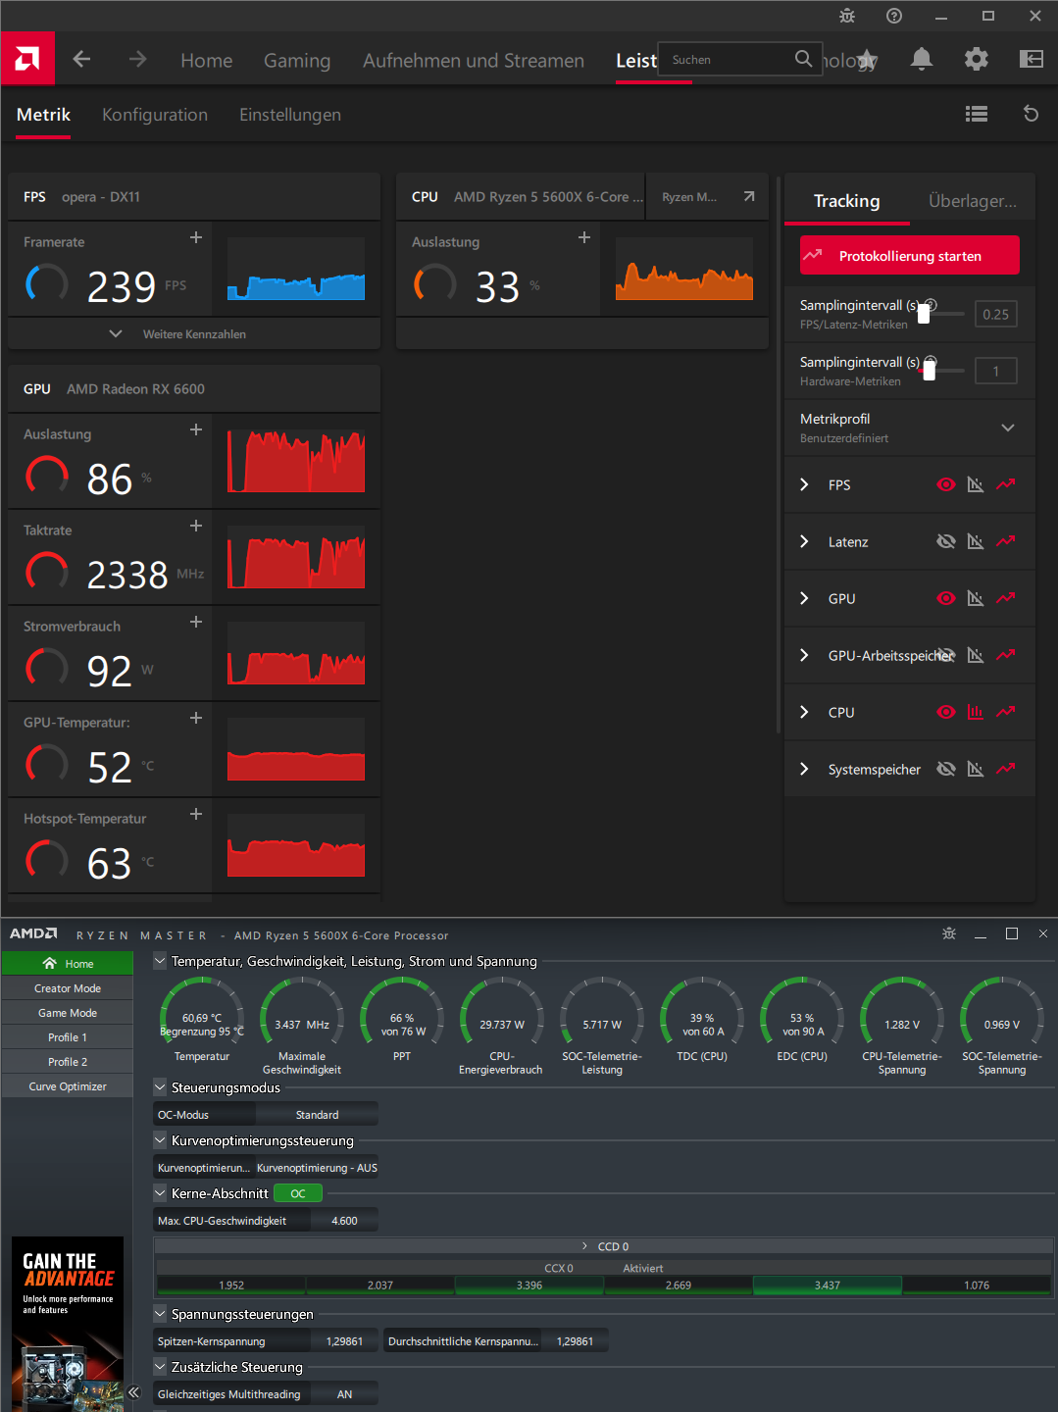Adjust Hardware-Metriken sampling interval slider

coord(930,371)
